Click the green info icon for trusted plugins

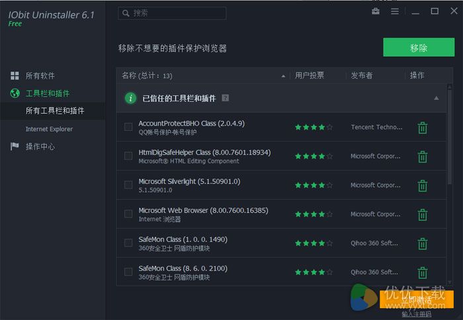130,98
